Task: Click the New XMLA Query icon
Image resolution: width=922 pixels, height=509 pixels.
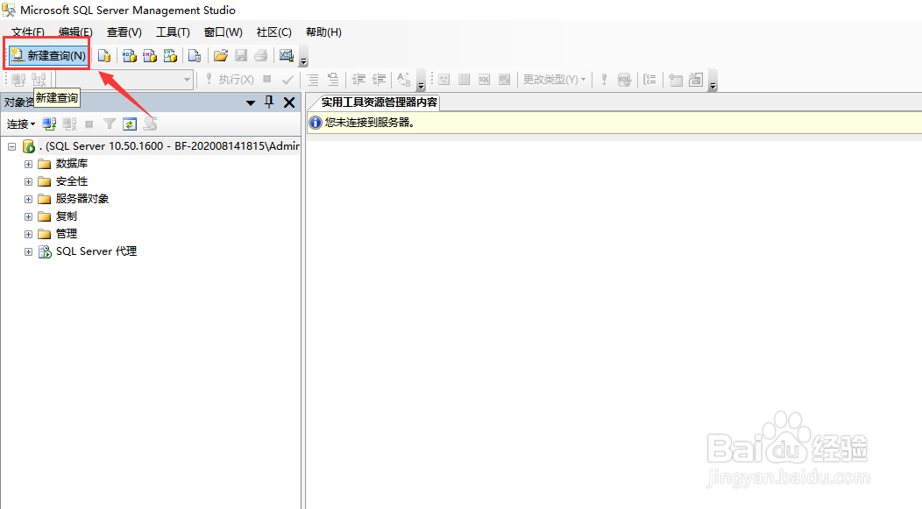Action: (170, 55)
